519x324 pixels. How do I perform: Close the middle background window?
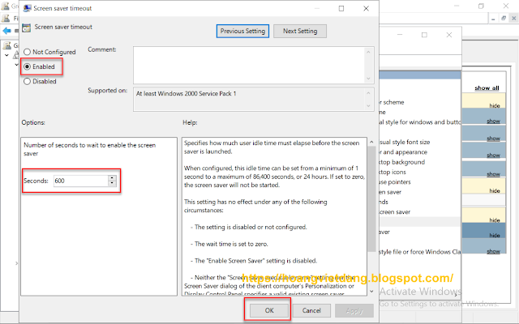point(448,35)
